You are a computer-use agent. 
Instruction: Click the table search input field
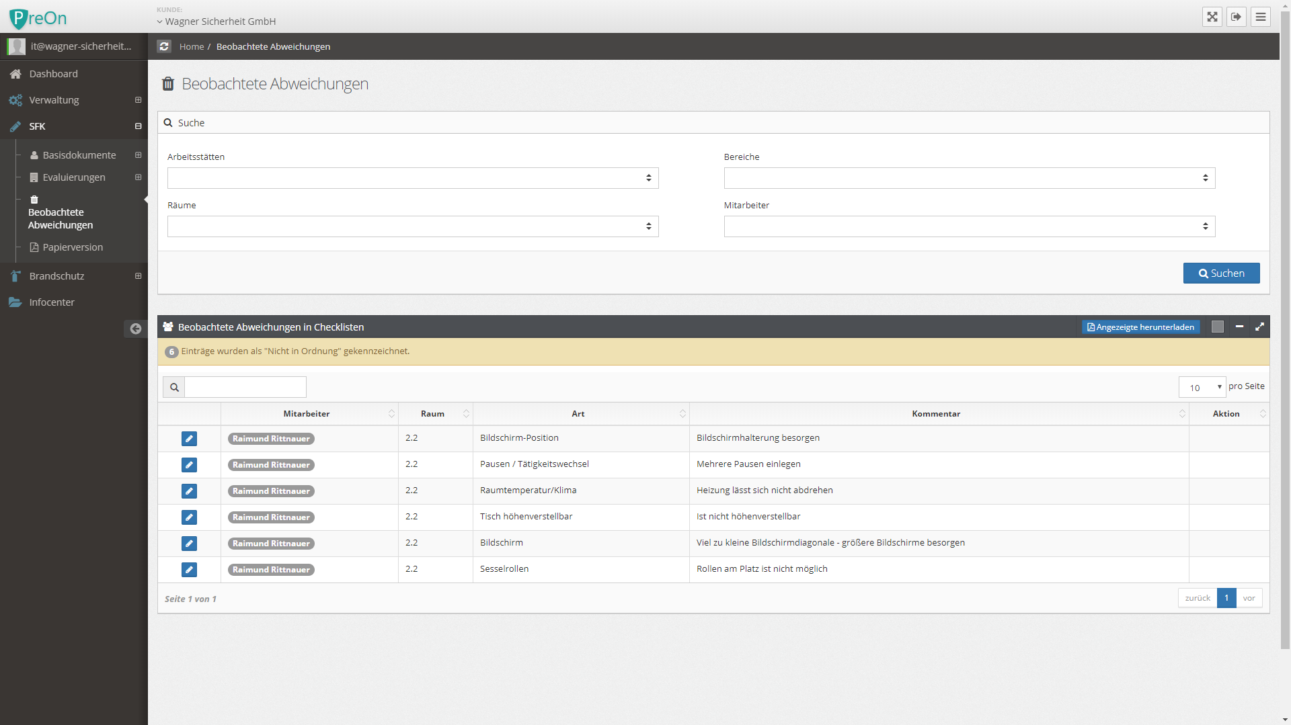[x=245, y=387]
